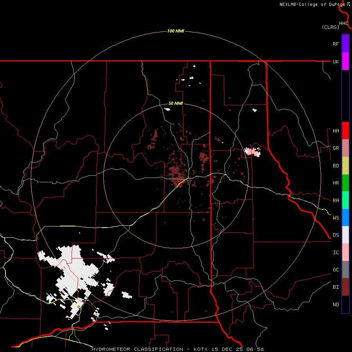This screenshot has width=352, height=352.
Task: Click the HA legend label
Action: (336, 131)
